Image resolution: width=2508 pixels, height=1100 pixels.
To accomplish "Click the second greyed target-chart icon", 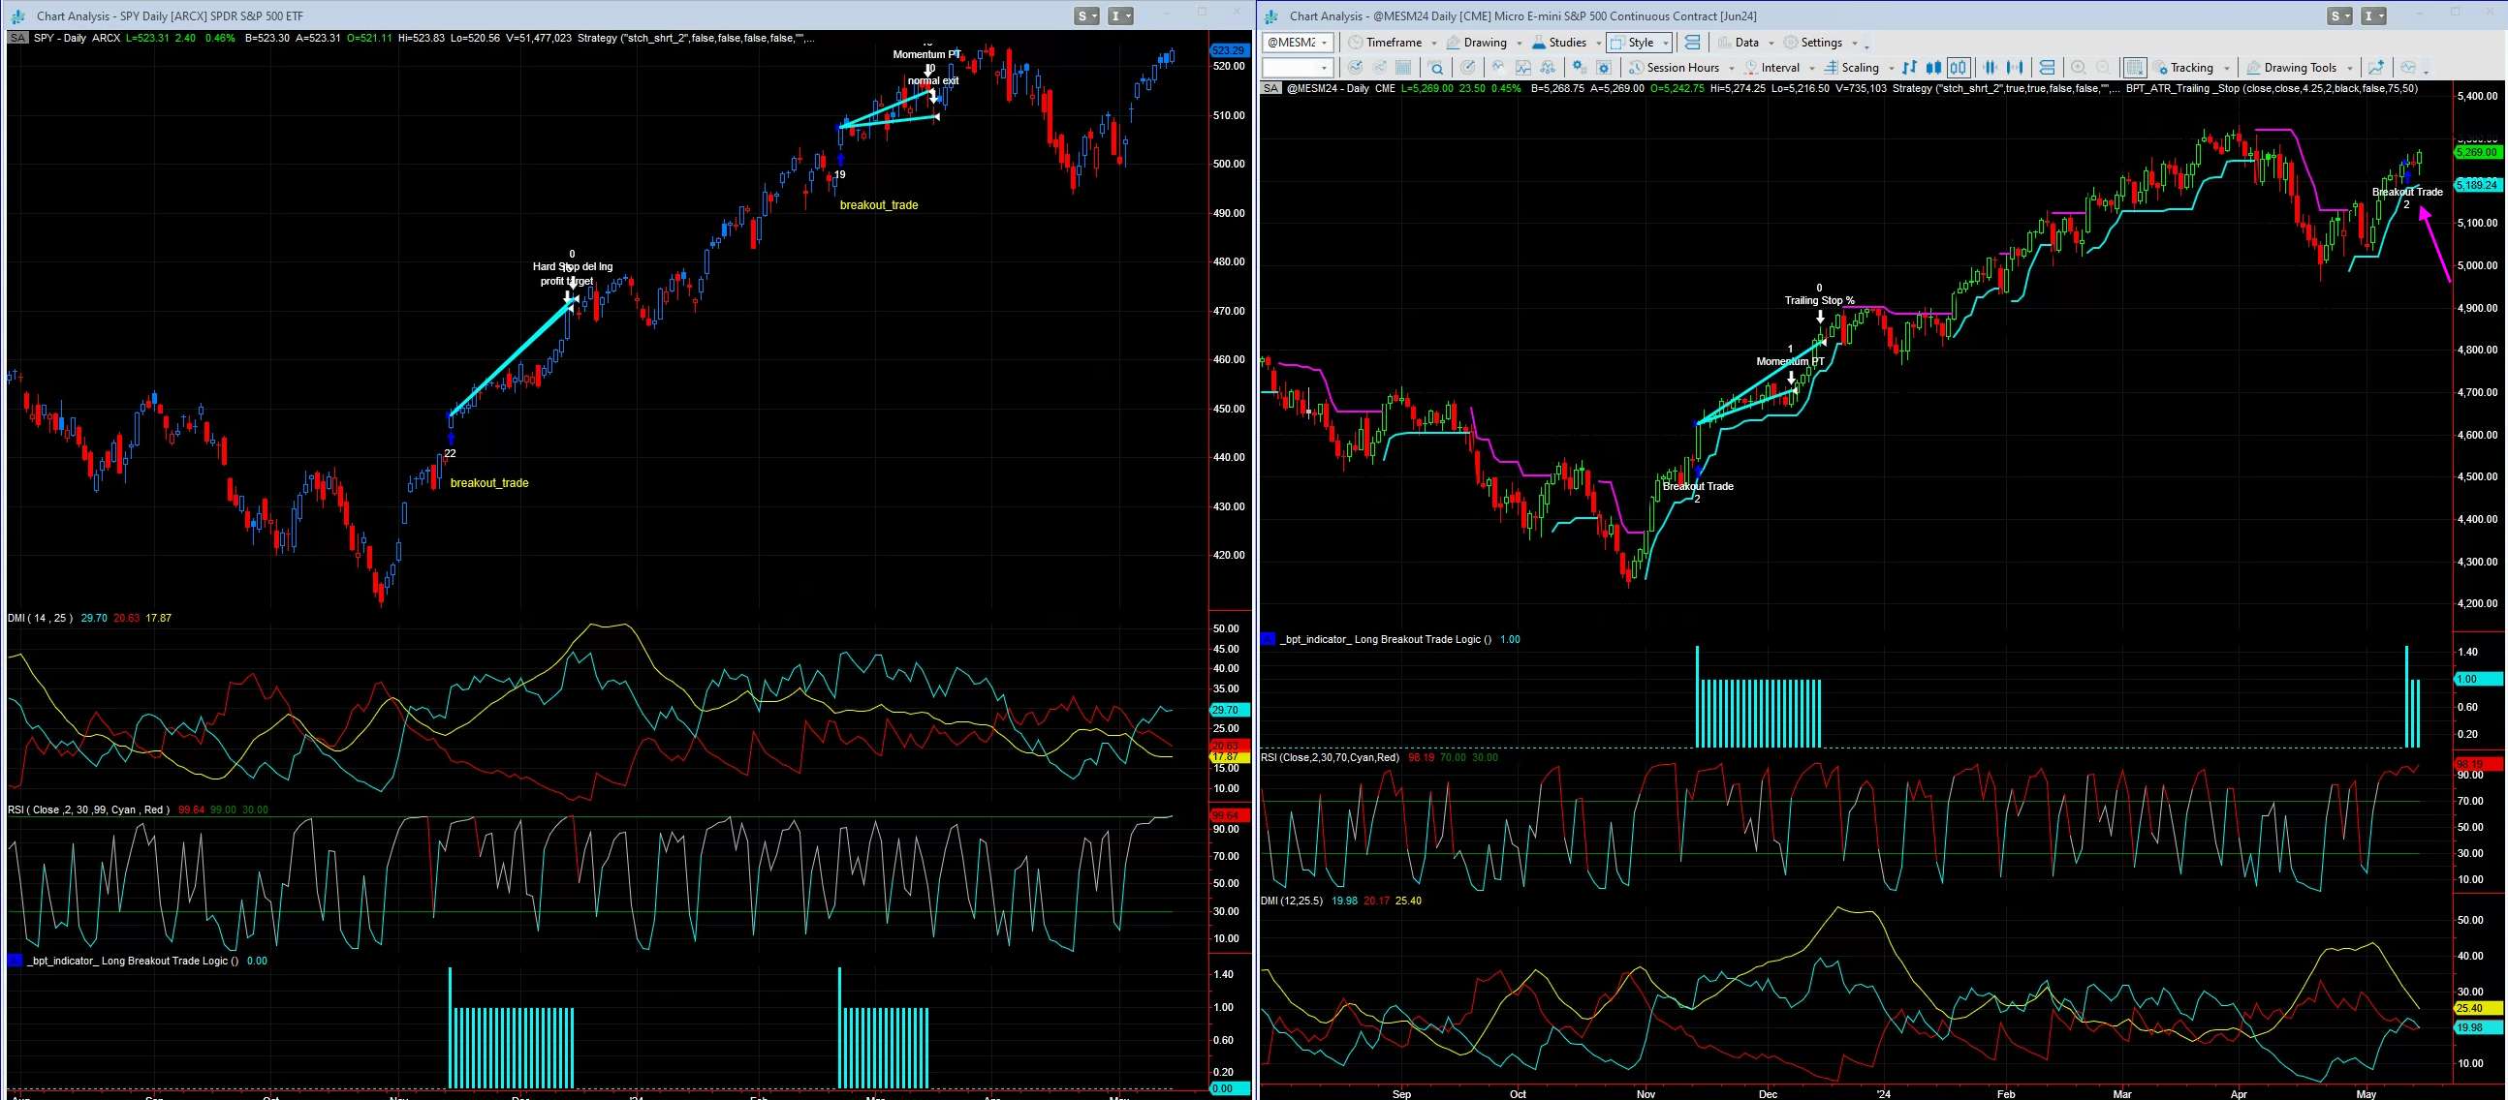I will point(1380,67).
